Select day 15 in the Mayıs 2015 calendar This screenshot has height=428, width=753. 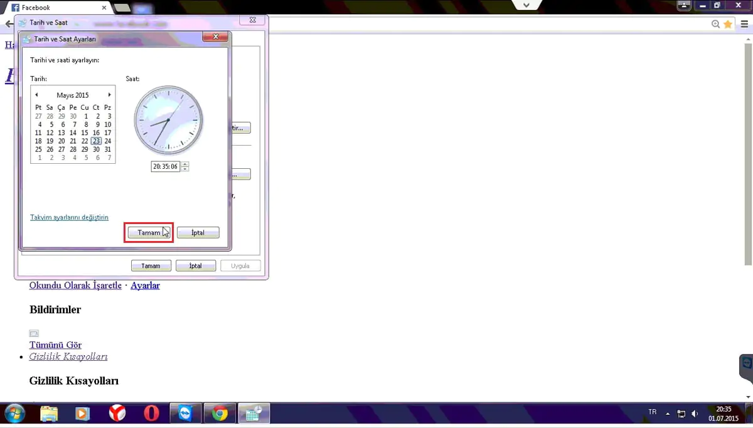point(85,132)
